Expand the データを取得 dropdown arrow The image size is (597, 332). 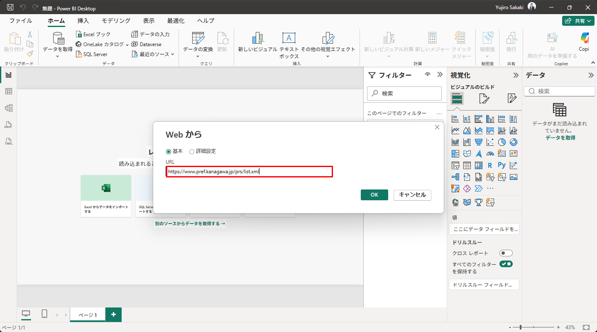click(x=58, y=56)
